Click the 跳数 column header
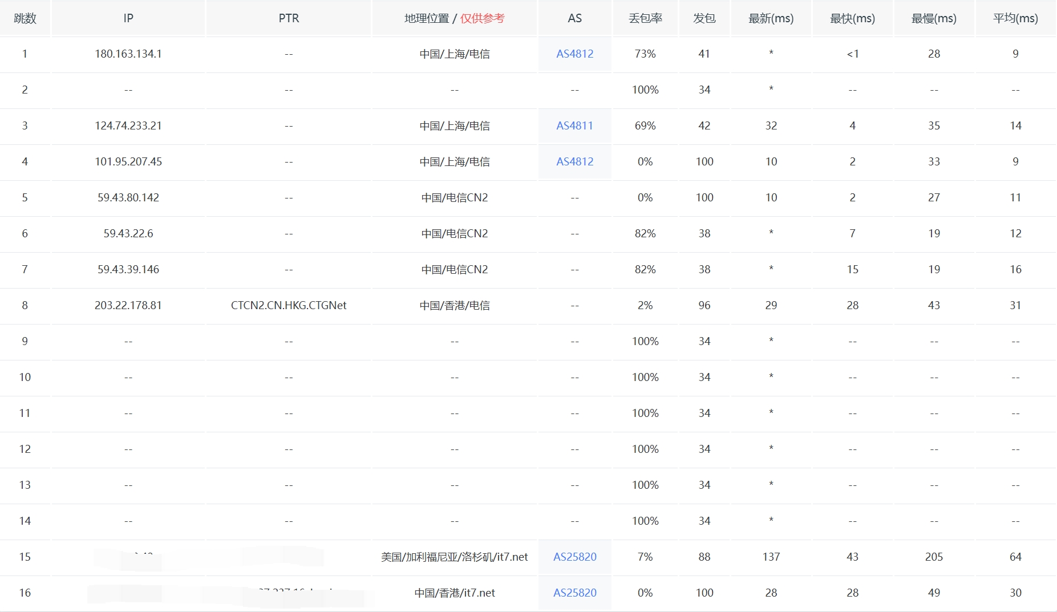 click(25, 18)
